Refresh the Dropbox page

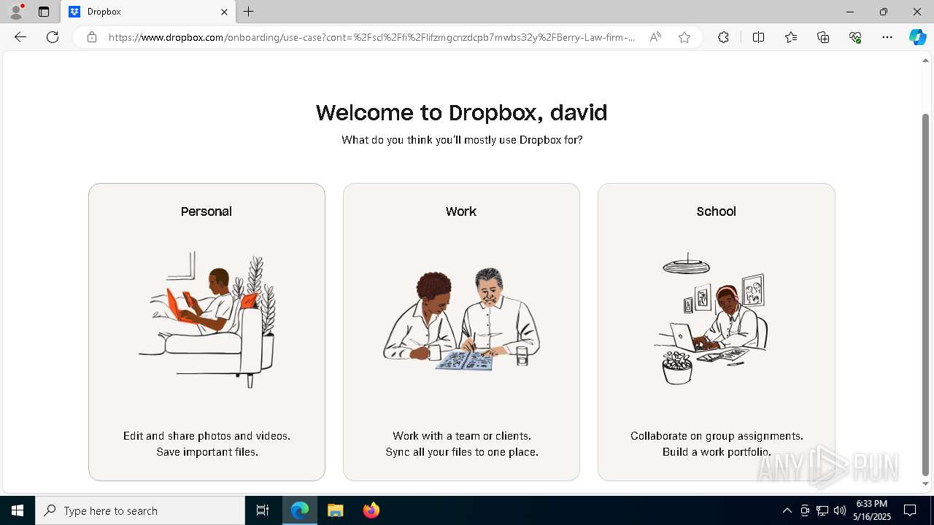coord(53,37)
